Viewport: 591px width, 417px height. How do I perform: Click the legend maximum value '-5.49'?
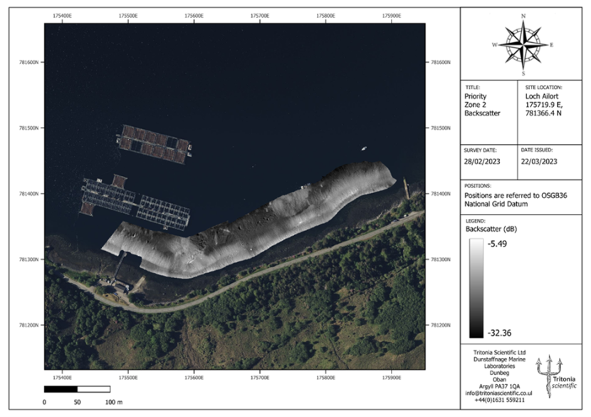coord(497,244)
